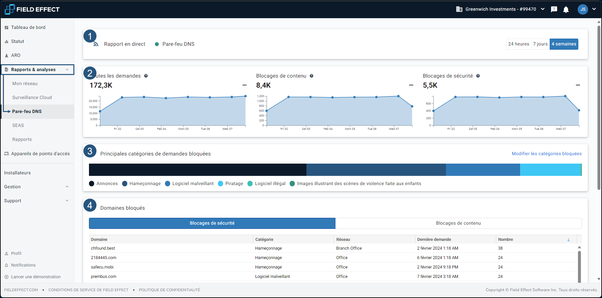The height and width of the screenshot is (298, 602).
Task: Select the Blocages de sécurité tab
Action: click(212, 223)
